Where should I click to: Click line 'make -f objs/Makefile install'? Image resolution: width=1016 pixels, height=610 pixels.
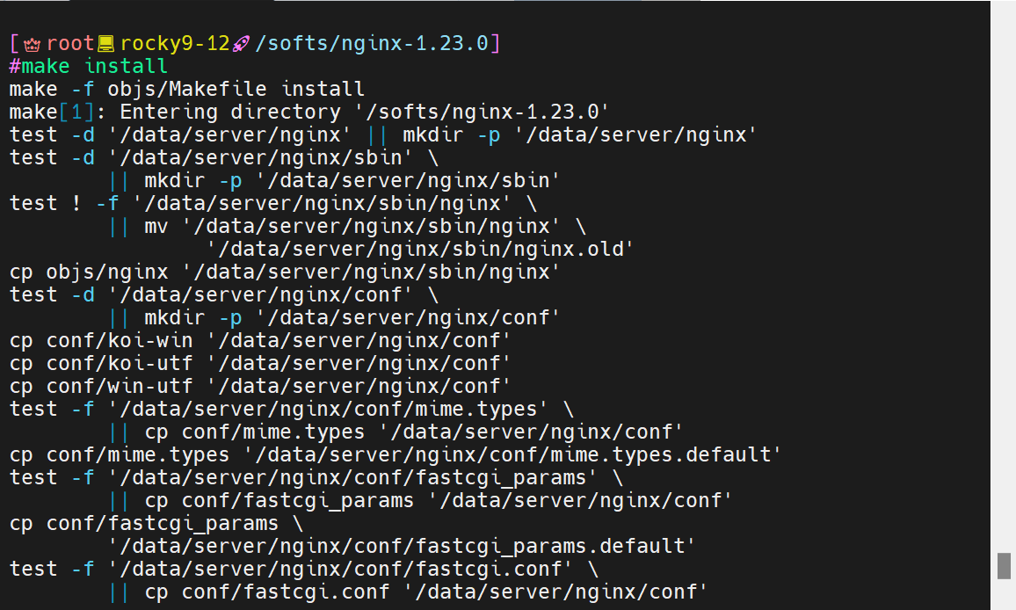tap(186, 89)
